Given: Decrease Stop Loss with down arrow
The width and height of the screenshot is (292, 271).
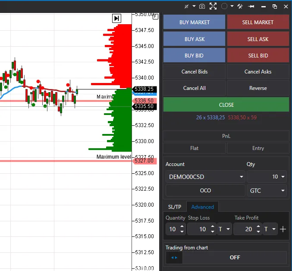Looking at the screenshot, I should point(213,232).
